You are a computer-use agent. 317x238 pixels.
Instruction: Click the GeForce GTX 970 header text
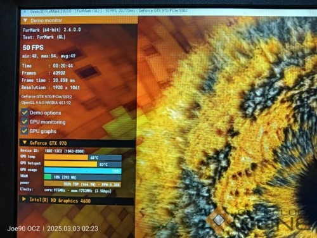tap(48, 143)
